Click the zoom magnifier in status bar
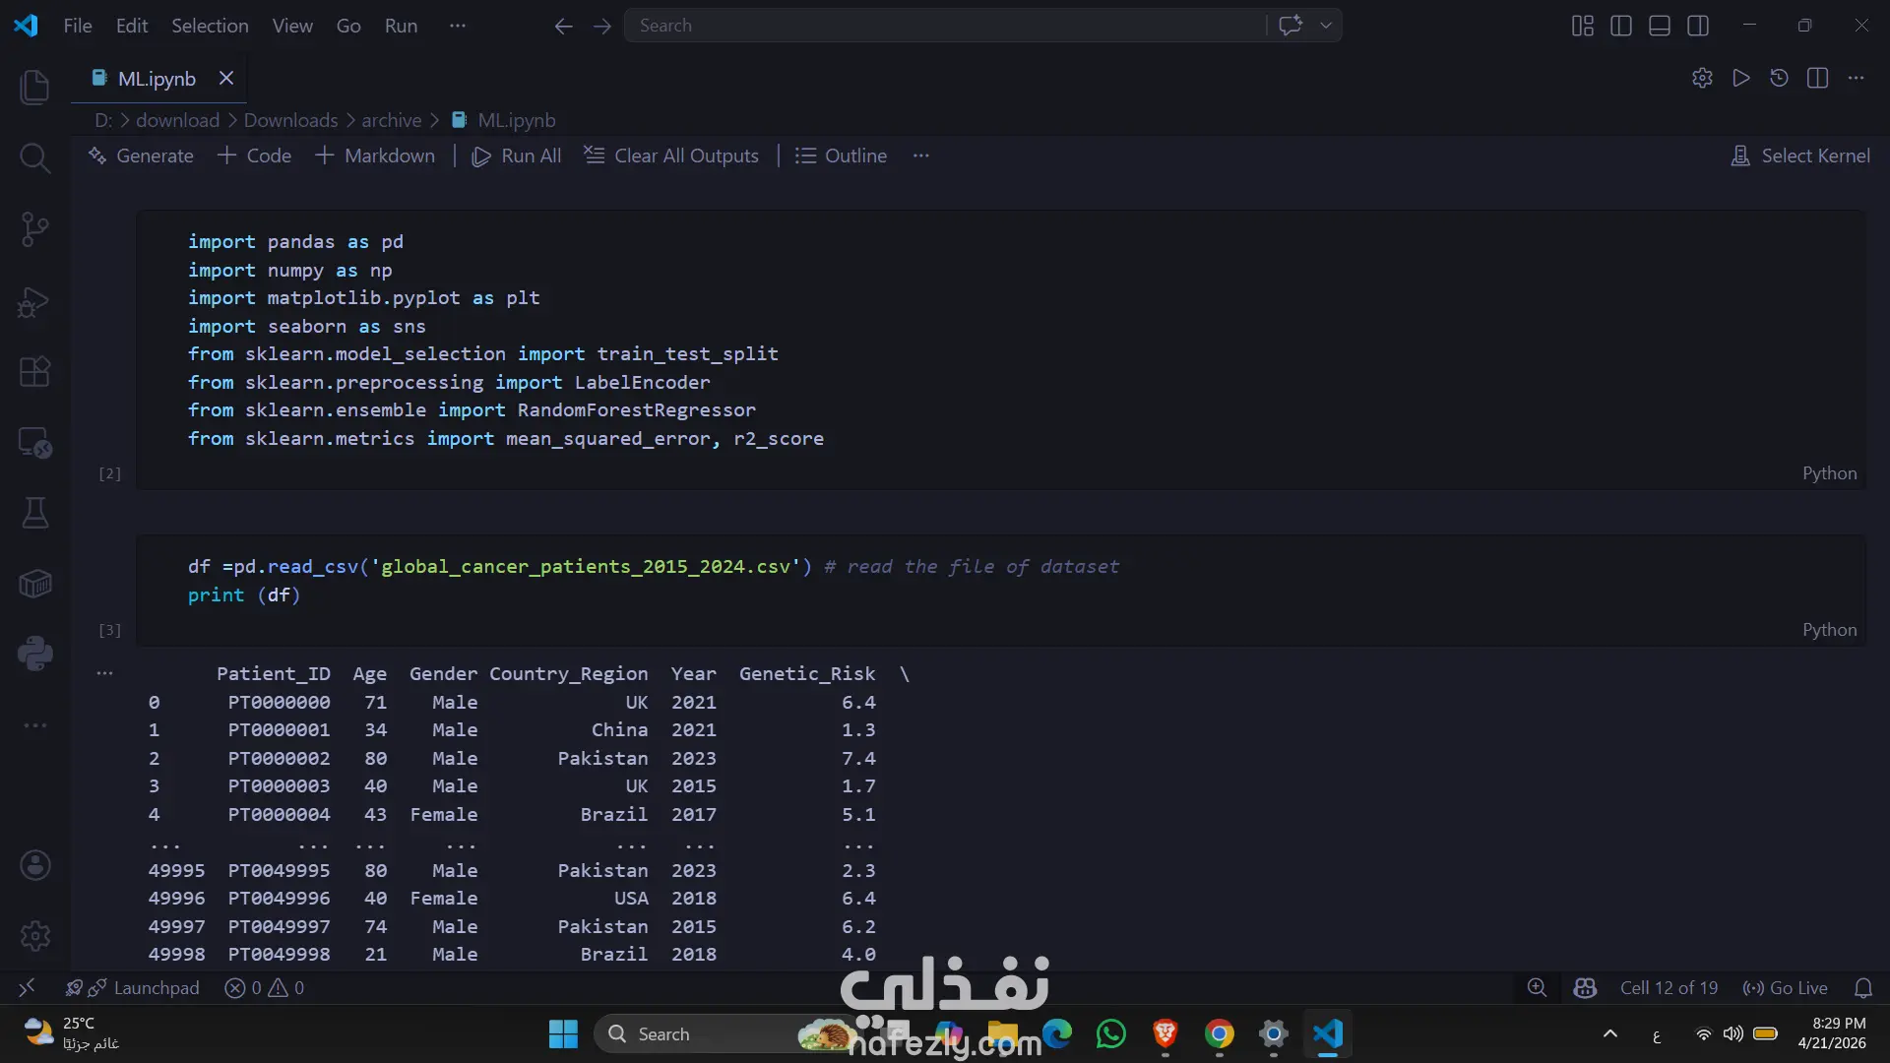The height and width of the screenshot is (1063, 1890). 1536,987
